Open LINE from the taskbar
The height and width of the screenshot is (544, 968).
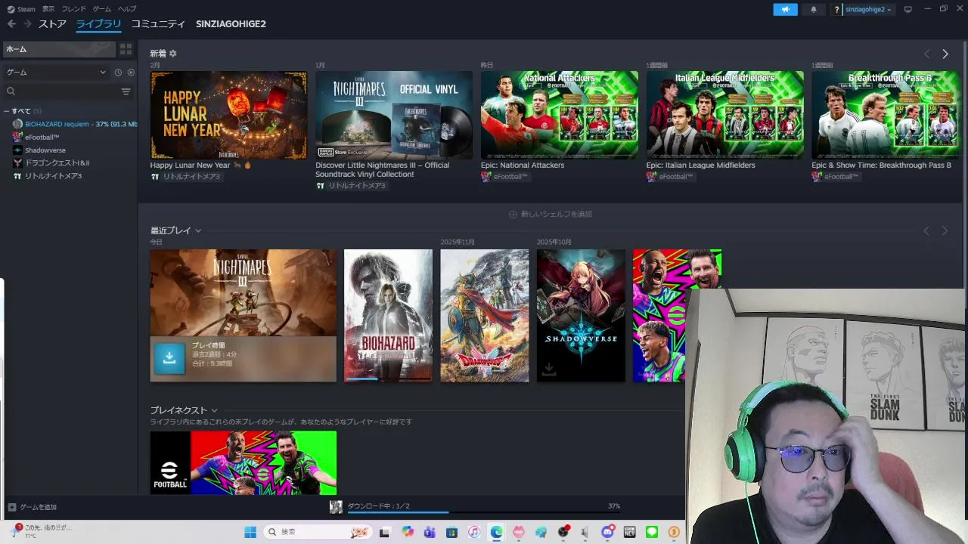pos(652,532)
